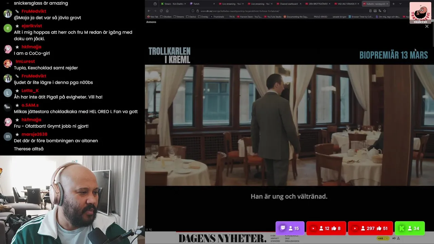The height and width of the screenshot is (244, 434).
Task: Open the QUIZ link in DN header
Action: click(287, 238)
